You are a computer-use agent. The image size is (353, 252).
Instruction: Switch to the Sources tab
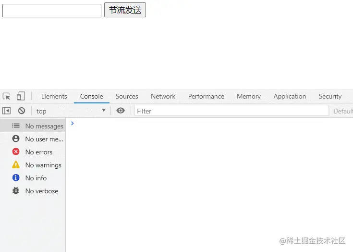127,96
